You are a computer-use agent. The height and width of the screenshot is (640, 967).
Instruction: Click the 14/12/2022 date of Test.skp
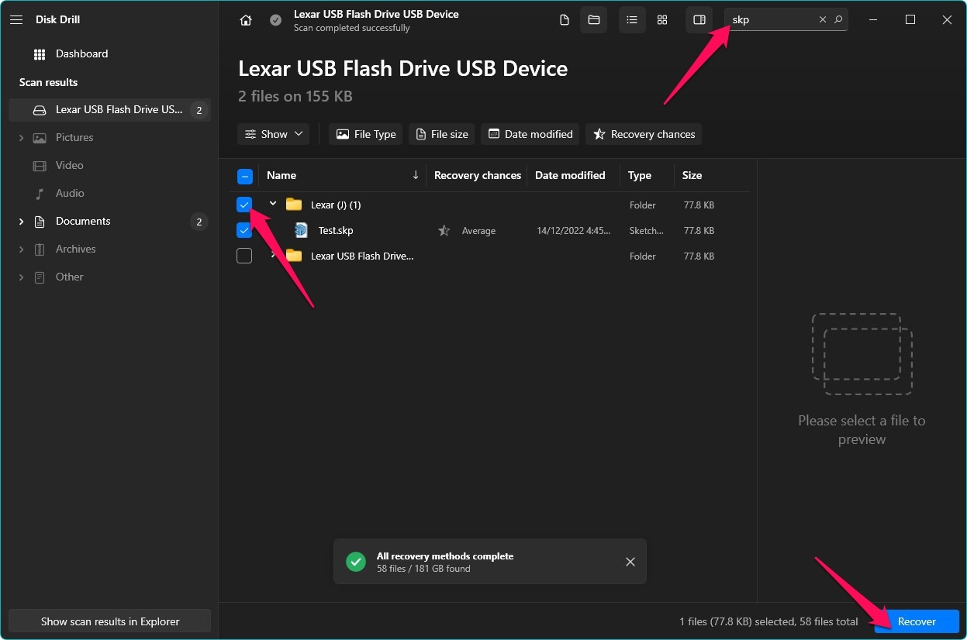pyautogui.click(x=574, y=231)
